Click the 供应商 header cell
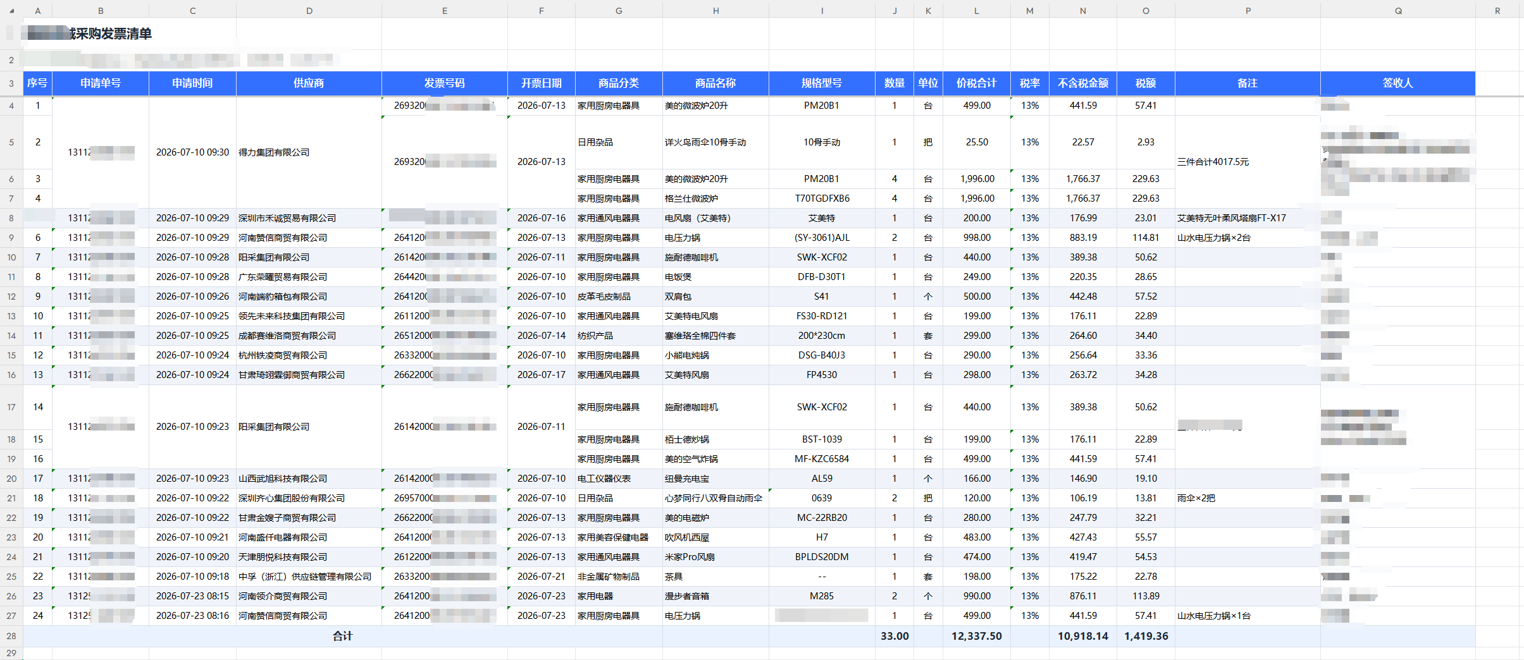The image size is (1524, 660). point(309,83)
